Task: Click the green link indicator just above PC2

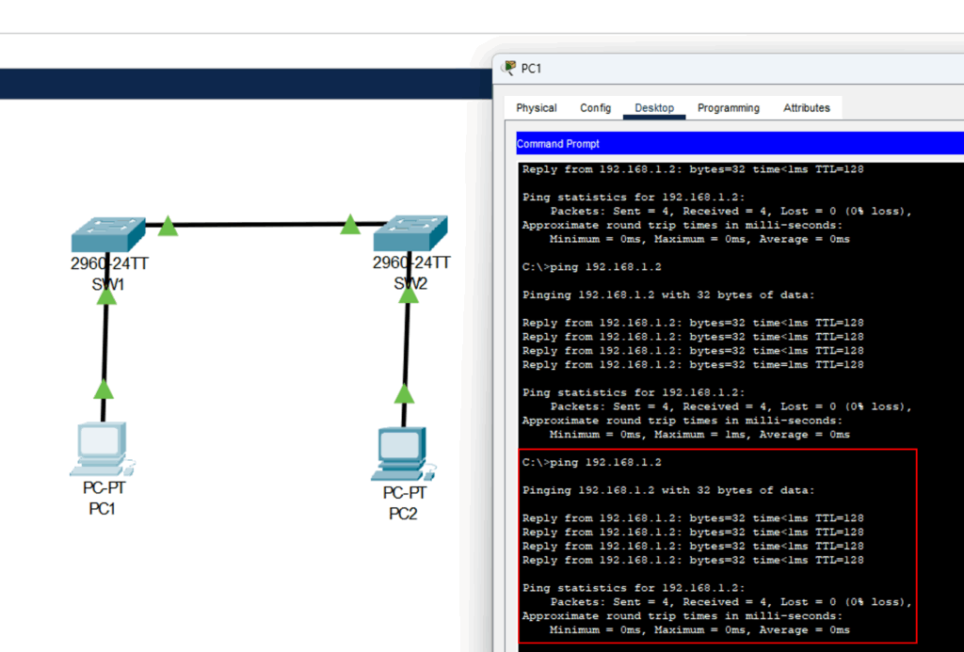Action: (x=404, y=392)
